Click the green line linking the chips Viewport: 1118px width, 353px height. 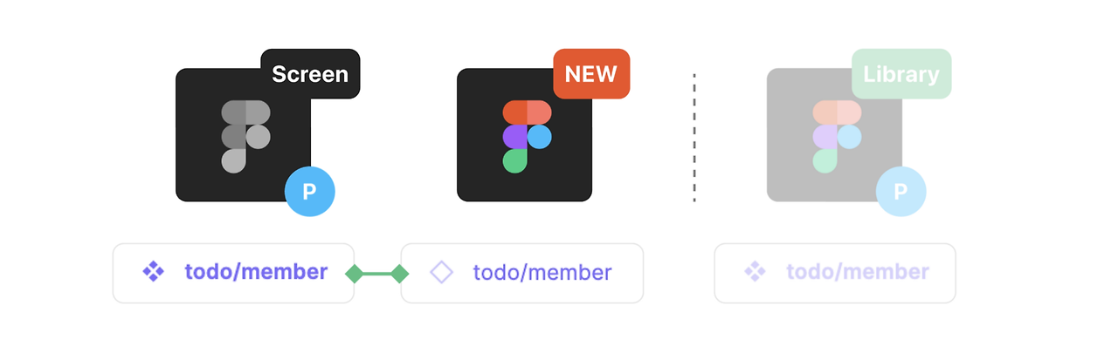[376, 274]
